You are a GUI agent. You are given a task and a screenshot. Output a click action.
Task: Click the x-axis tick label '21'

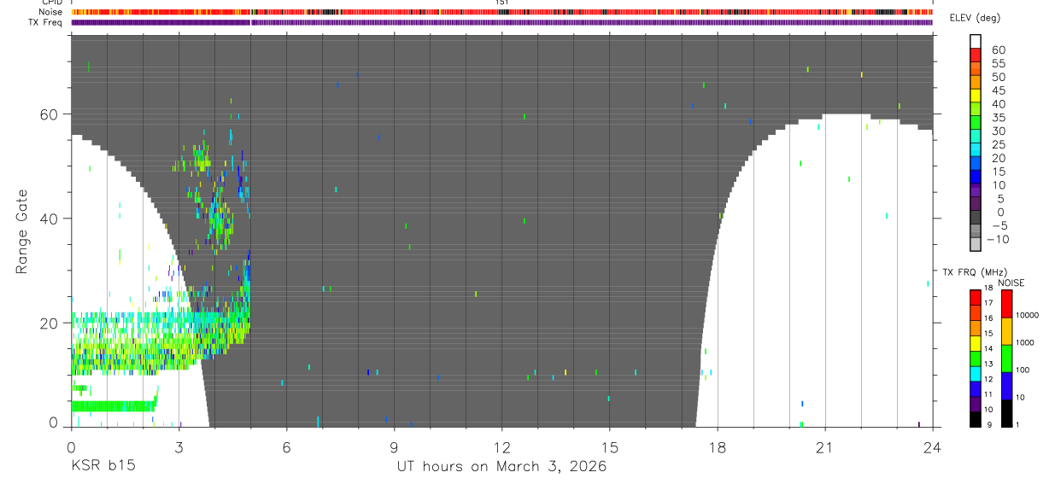(x=824, y=446)
